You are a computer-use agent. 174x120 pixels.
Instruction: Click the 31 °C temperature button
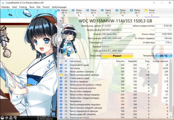click(164, 56)
